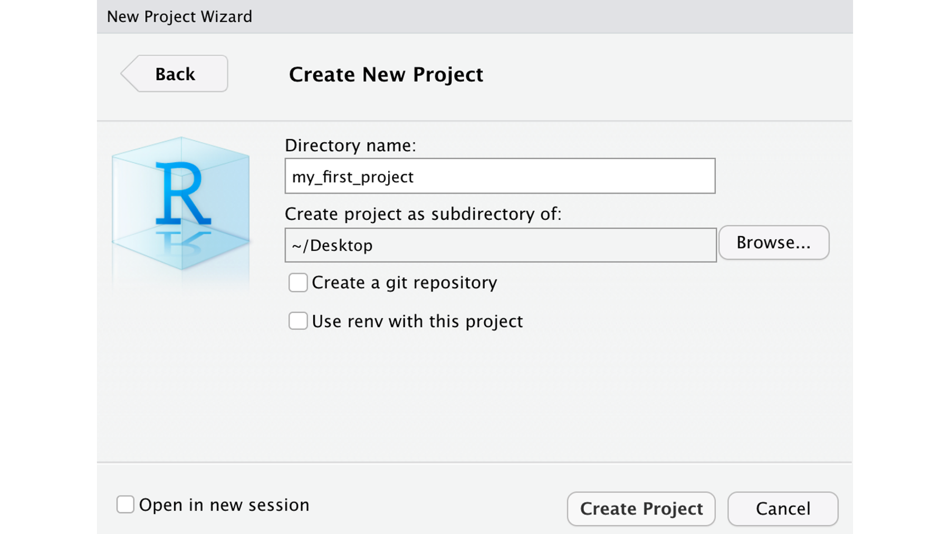The height and width of the screenshot is (534, 950).
Task: Click the Create Project button
Action: click(x=641, y=509)
